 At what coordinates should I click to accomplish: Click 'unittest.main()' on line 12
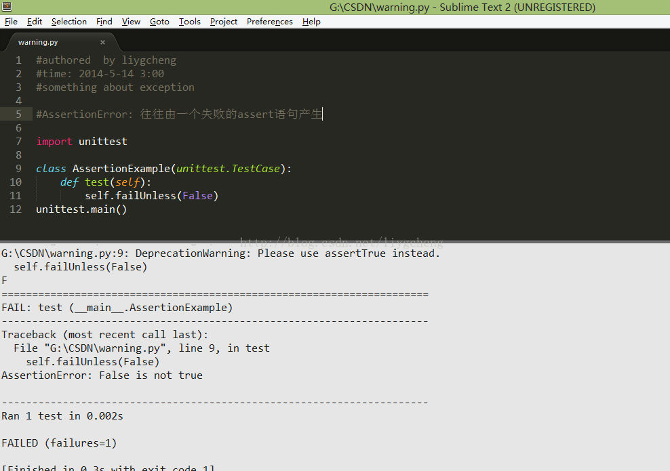click(81, 209)
